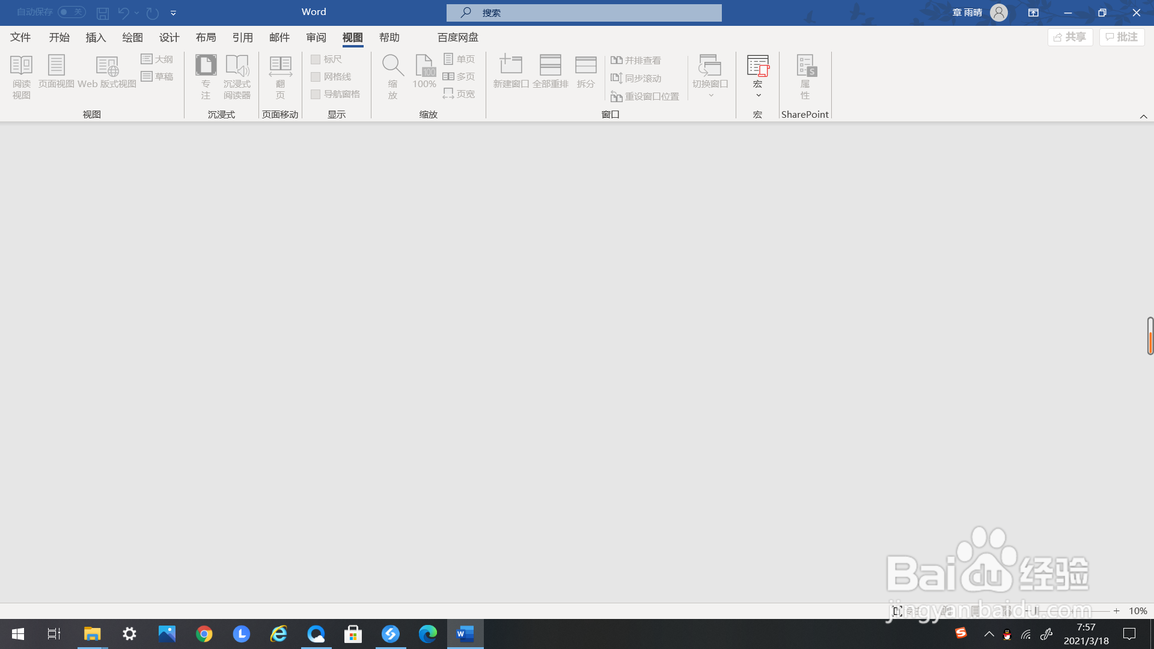1154x649 pixels.
Task: Click the Share button
Action: tap(1070, 37)
